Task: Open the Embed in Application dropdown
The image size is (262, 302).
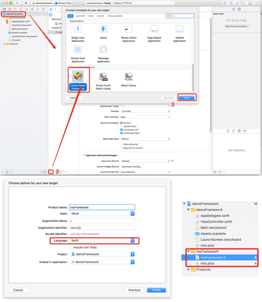Action: 102,262
